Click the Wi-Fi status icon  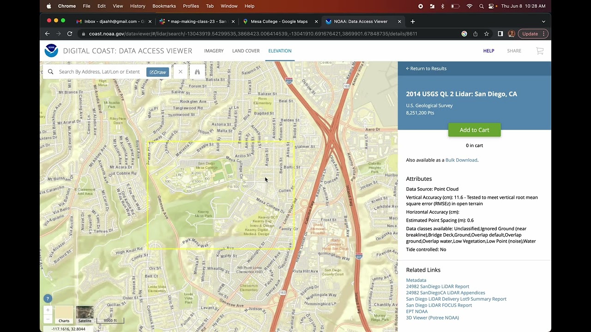pos(469,6)
